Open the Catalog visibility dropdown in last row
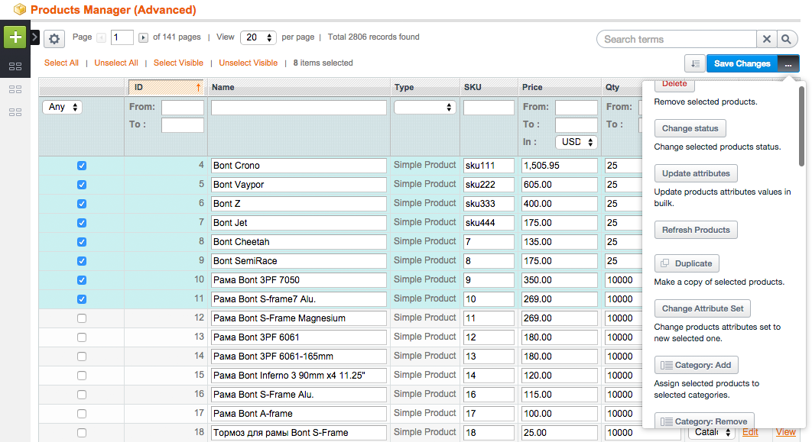The width and height of the screenshot is (812, 442). click(x=712, y=432)
